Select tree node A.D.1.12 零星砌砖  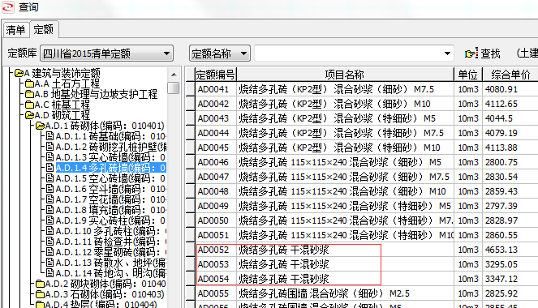coord(111,252)
